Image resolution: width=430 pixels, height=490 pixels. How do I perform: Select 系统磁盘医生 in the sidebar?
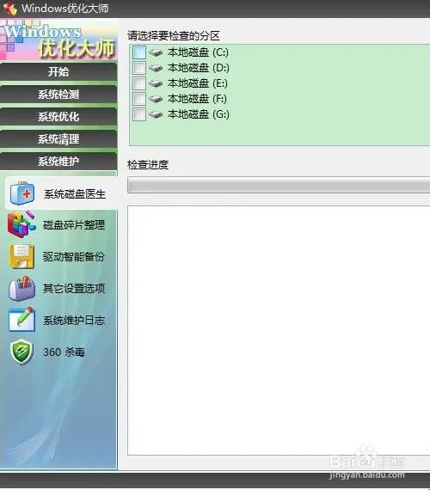(x=61, y=193)
